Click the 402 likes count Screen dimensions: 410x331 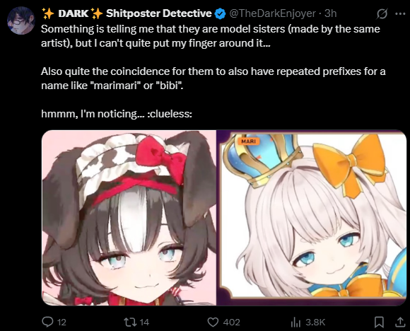(x=232, y=322)
